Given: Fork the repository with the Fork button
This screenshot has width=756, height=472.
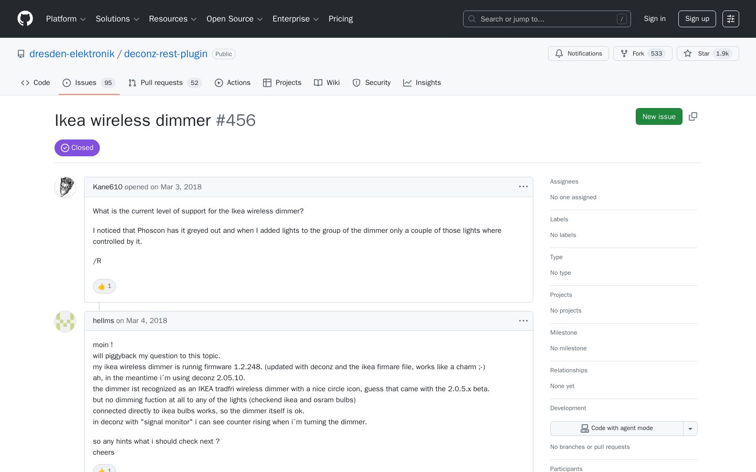Looking at the screenshot, I should pos(643,53).
